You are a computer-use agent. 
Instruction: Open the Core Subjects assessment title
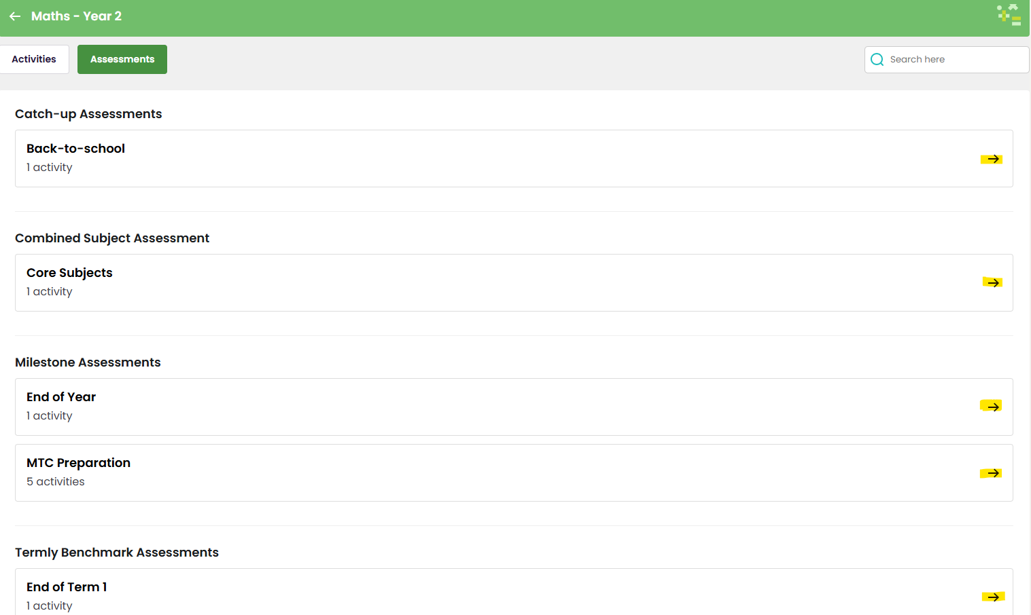(x=69, y=273)
